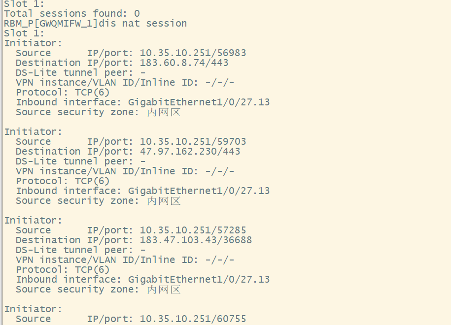Select destination address 183.47.103.43/36688
Screen dimensions: 451x325
tap(196, 240)
